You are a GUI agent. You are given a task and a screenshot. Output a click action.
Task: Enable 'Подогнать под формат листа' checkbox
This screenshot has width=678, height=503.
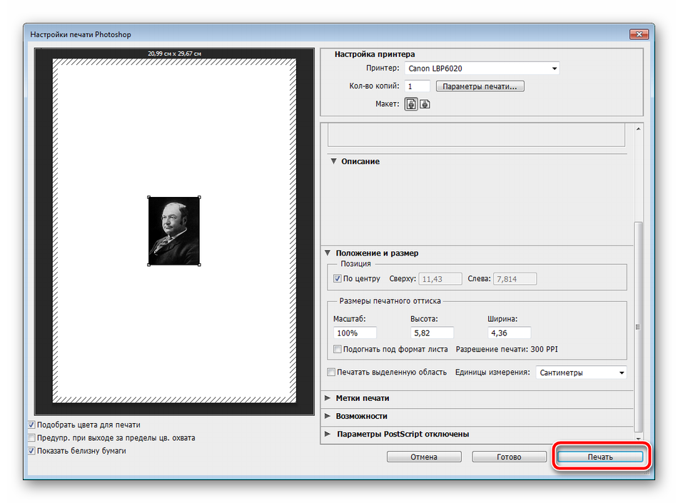[x=338, y=350]
